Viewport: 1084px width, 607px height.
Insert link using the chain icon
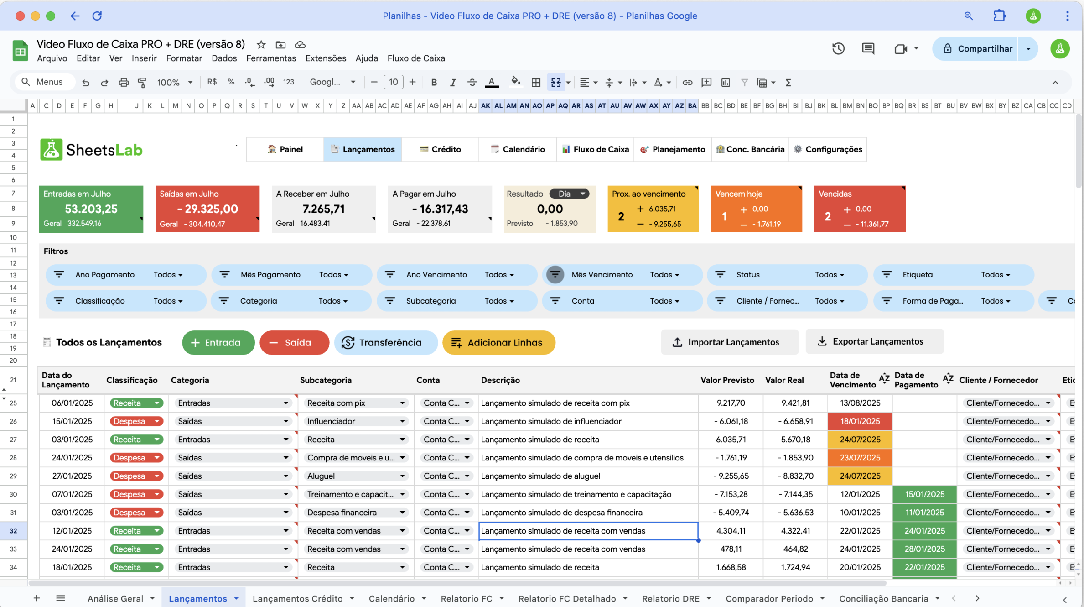tap(687, 83)
